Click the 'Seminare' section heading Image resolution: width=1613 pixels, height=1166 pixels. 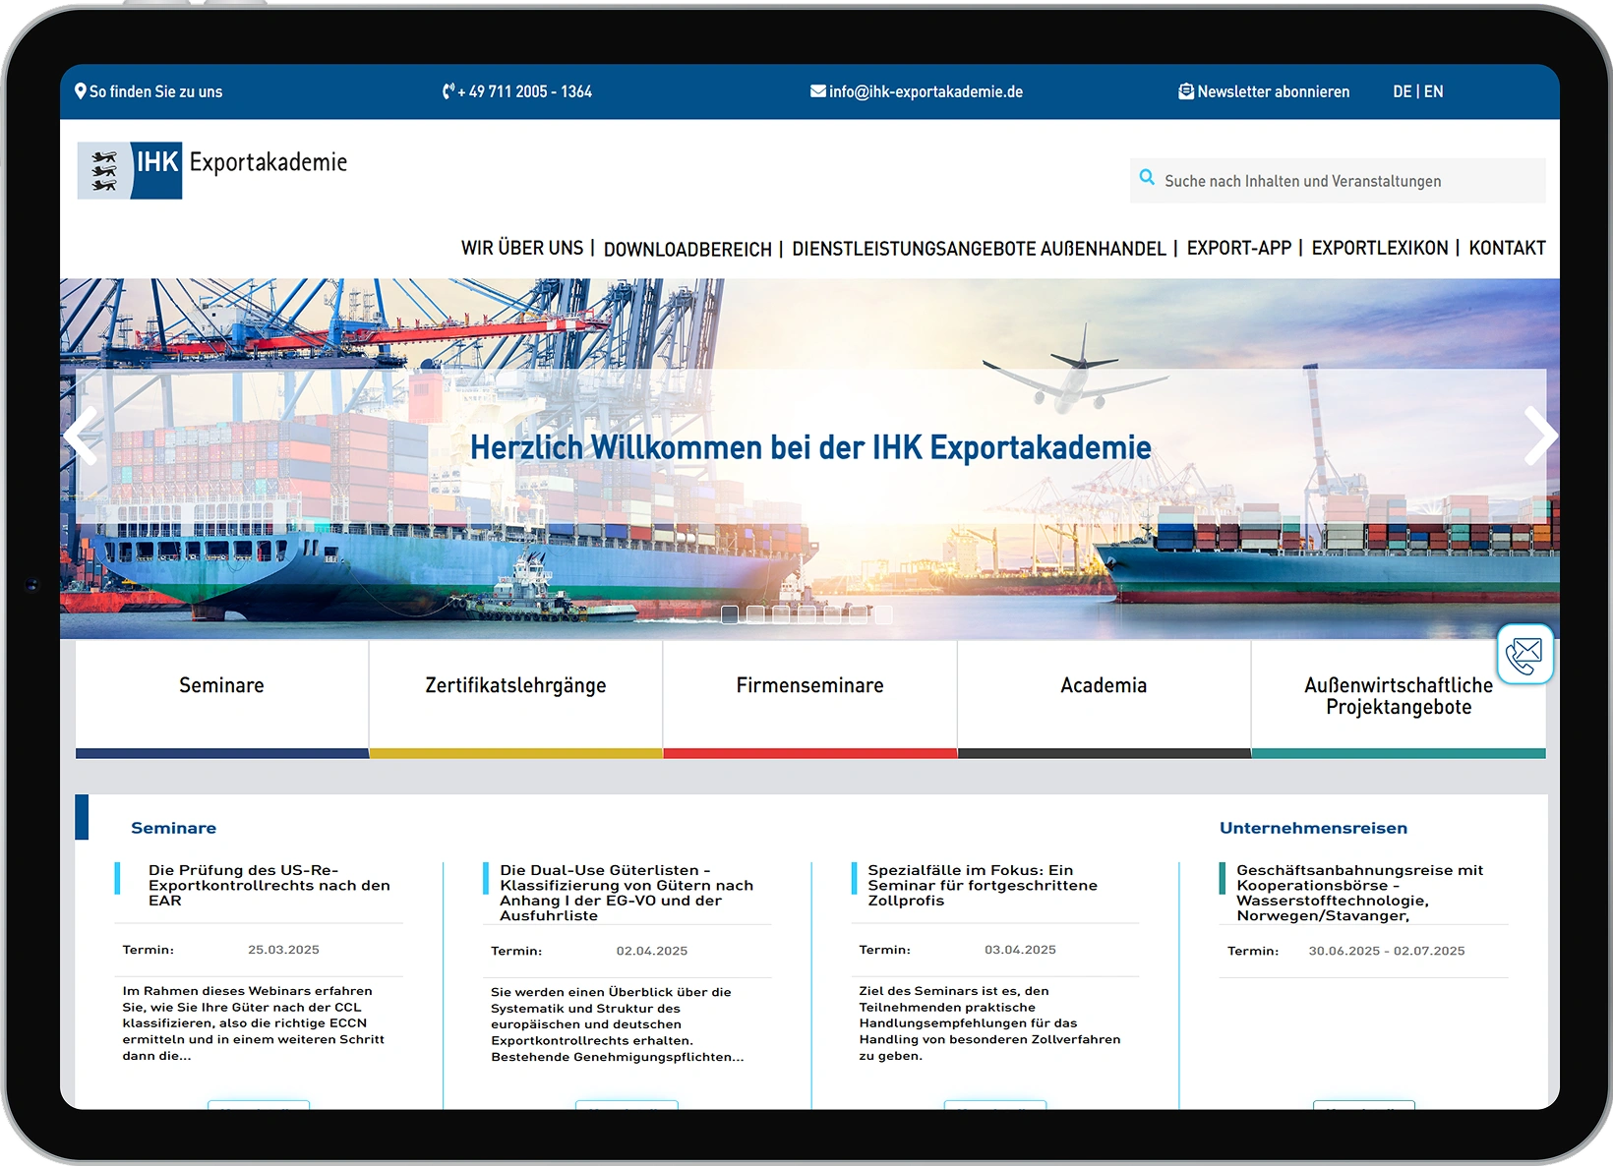click(x=173, y=828)
